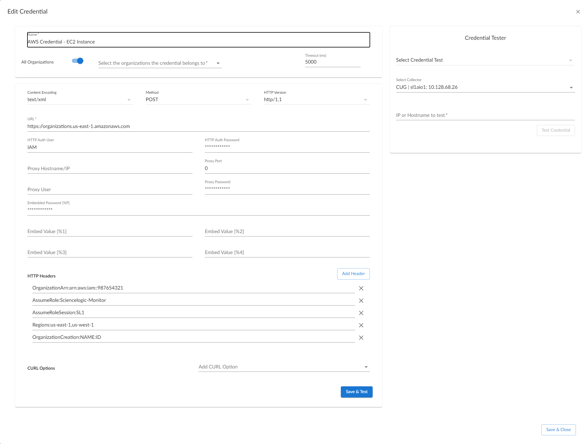This screenshot has width=587, height=444.
Task: Focus the IP or Hostname to test field
Action: 485,115
